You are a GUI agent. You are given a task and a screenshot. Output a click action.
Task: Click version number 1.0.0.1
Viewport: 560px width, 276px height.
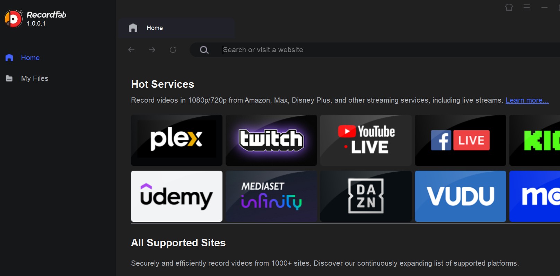point(36,23)
